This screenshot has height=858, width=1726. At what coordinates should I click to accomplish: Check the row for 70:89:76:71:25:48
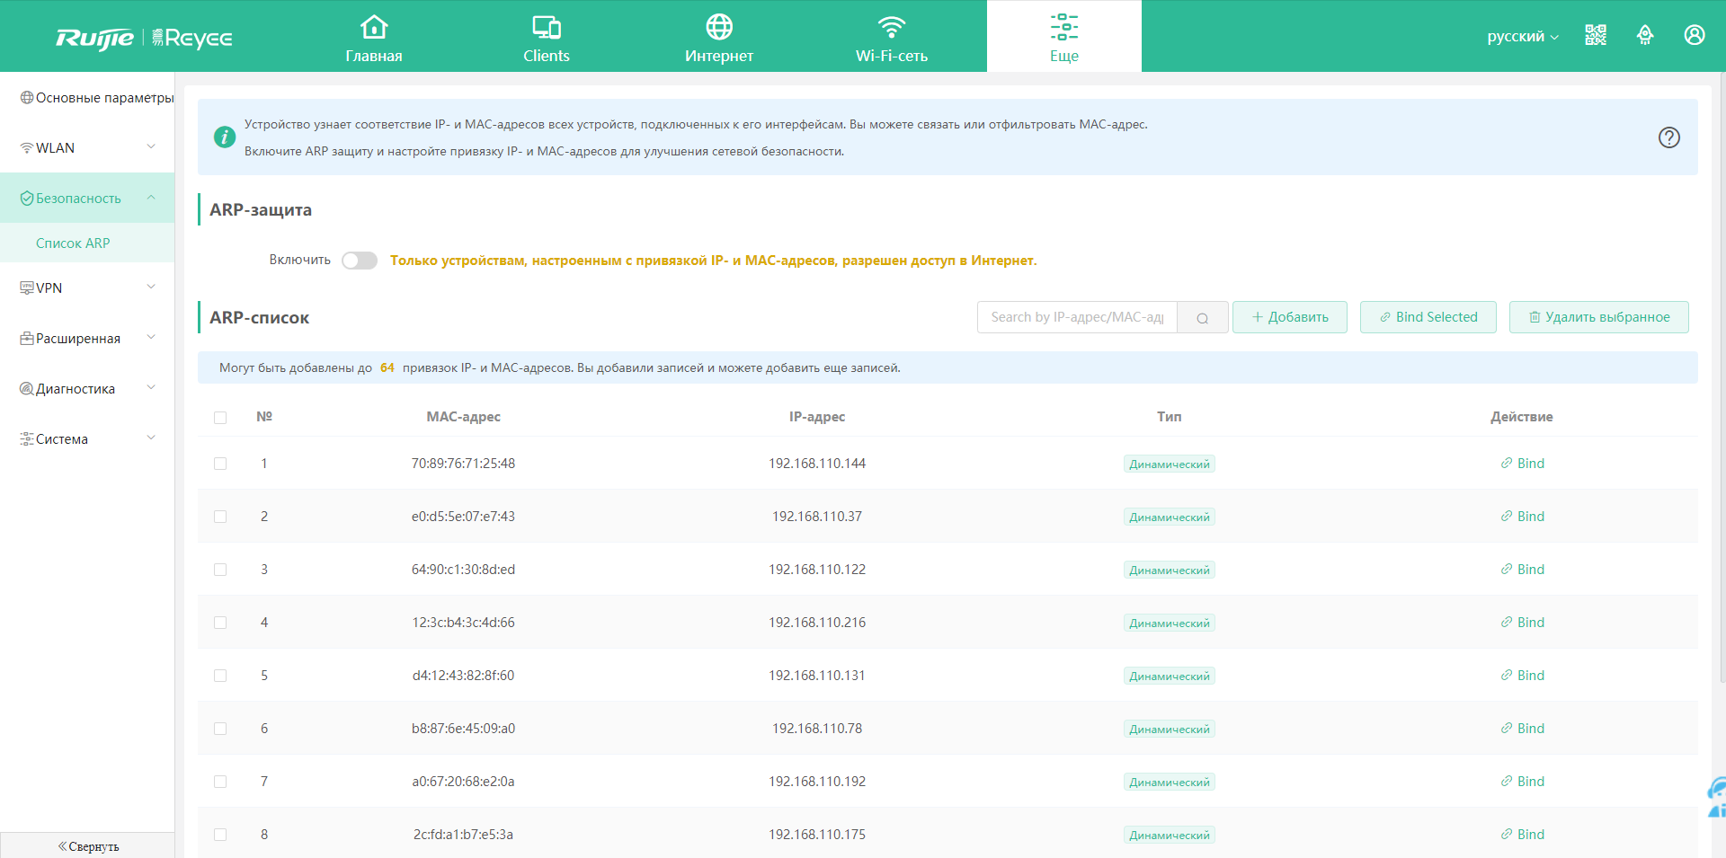220,464
